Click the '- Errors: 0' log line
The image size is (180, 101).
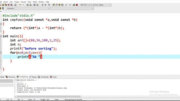[21, 84]
